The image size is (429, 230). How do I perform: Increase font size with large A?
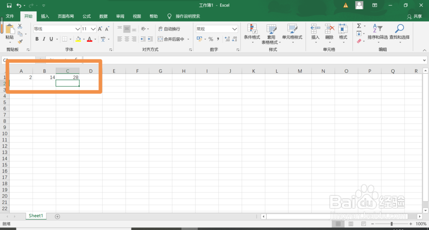[100, 29]
